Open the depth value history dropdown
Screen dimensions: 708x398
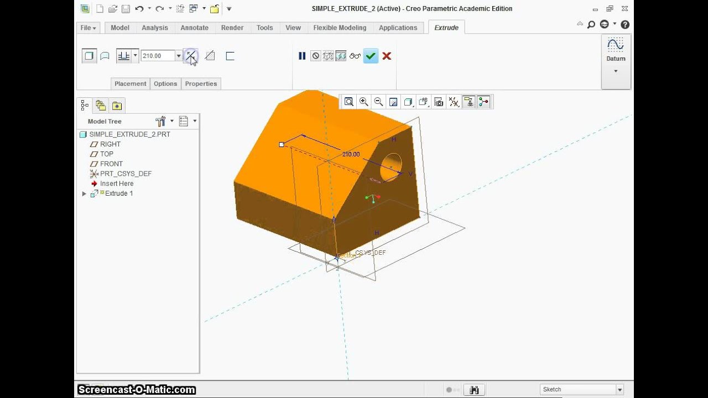point(179,56)
